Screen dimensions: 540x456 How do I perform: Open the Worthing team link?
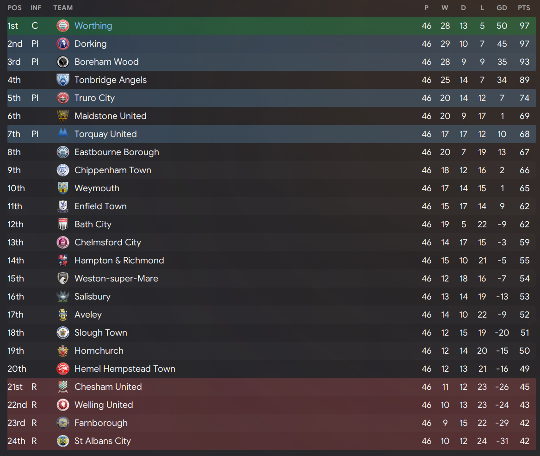(x=93, y=26)
